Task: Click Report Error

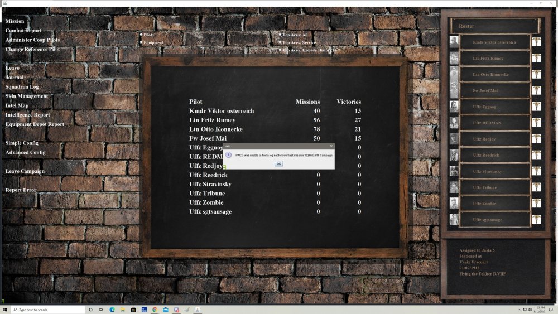Action: click(x=21, y=190)
